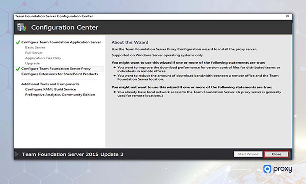Select Configure Team Foundation Application Server
The height and width of the screenshot is (184, 306).
[x=61, y=42]
